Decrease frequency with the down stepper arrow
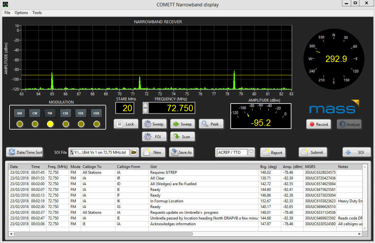Screen dimensions: 375x243 145,111
